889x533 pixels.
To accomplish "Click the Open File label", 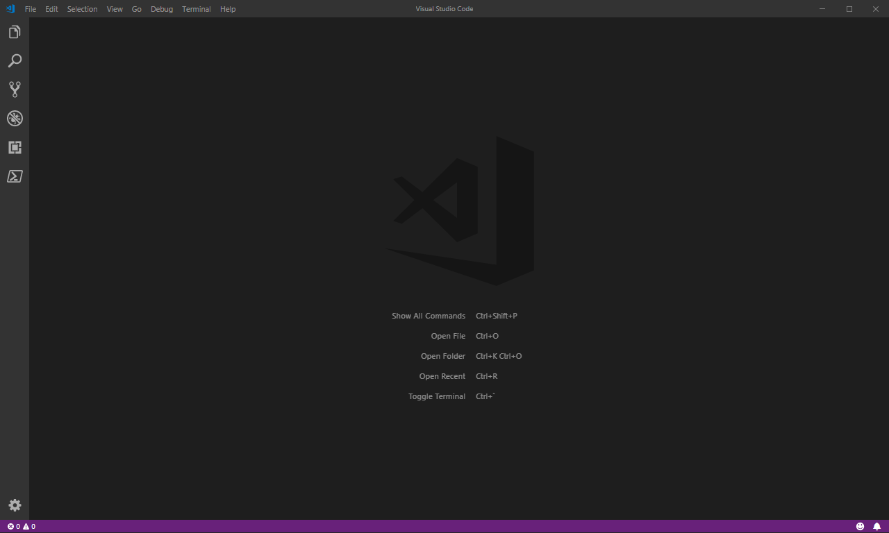I will (x=448, y=336).
